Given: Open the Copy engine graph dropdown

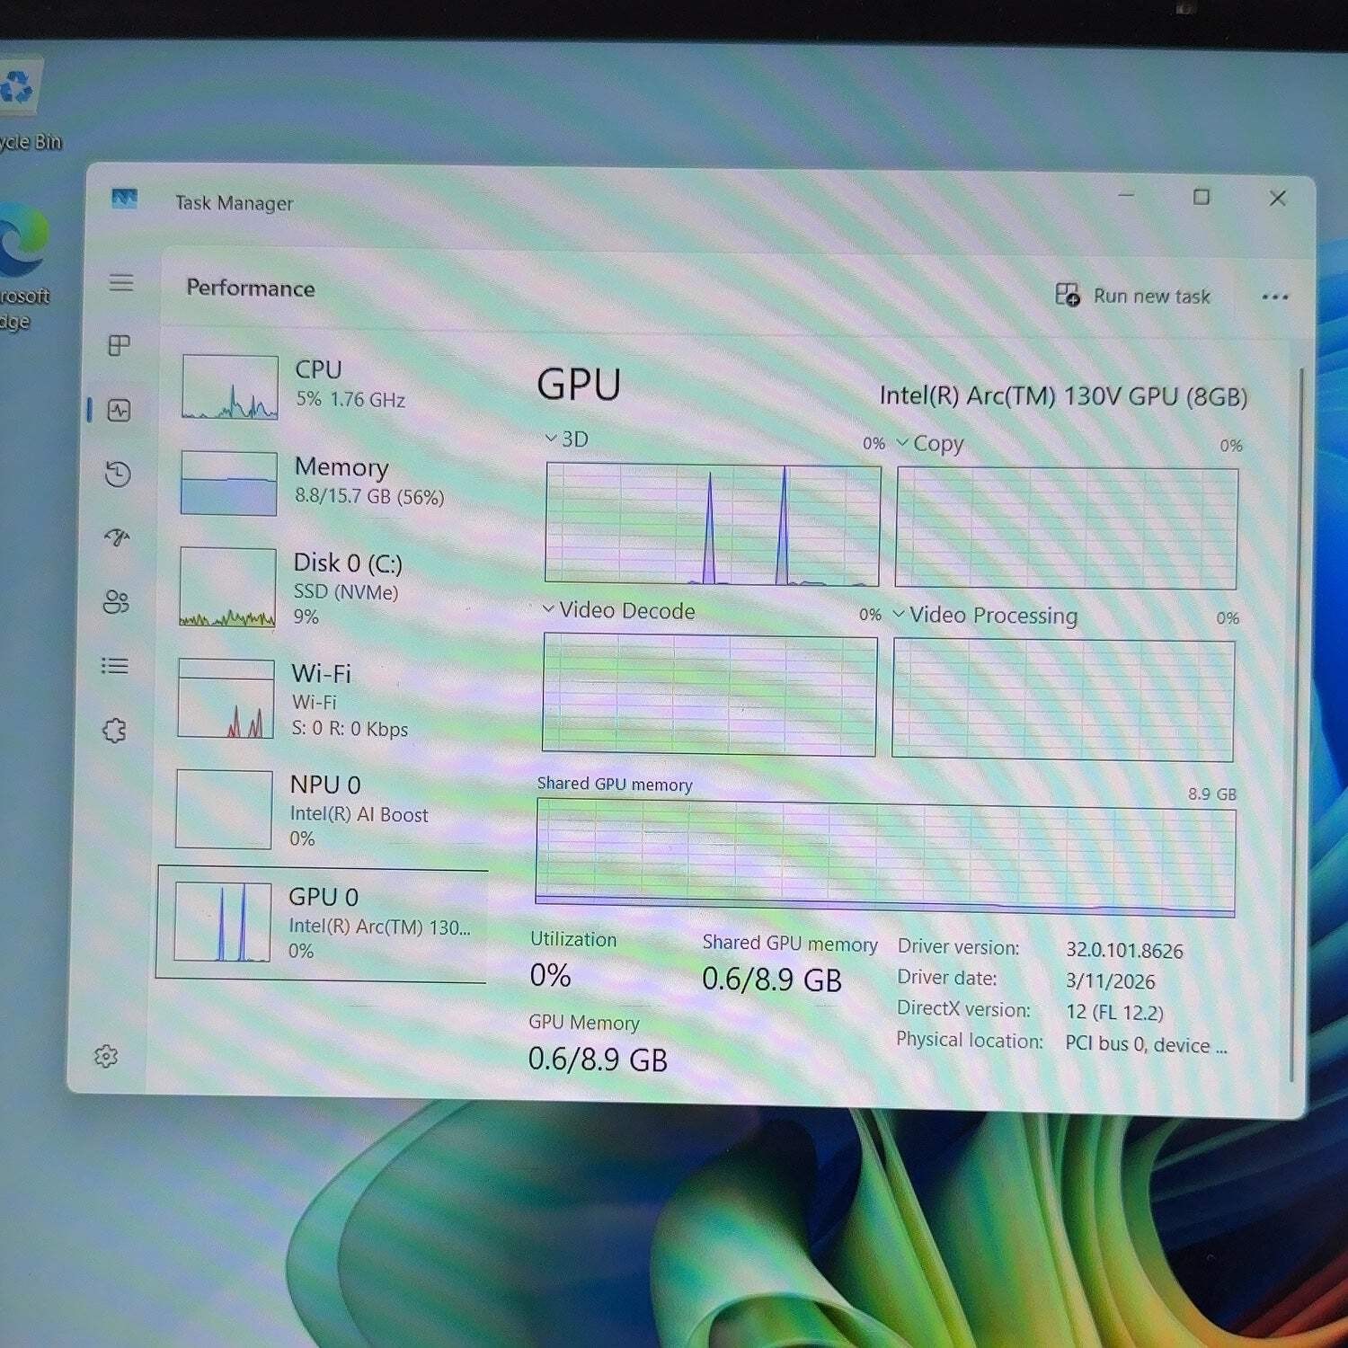Looking at the screenshot, I should 930,443.
